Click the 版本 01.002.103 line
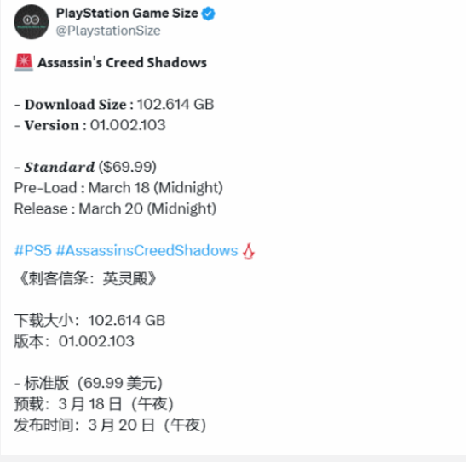 click(x=74, y=341)
